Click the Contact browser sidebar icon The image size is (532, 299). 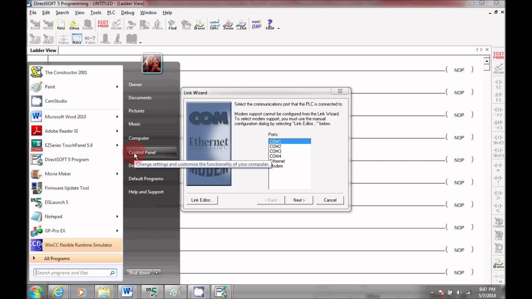(x=498, y=223)
